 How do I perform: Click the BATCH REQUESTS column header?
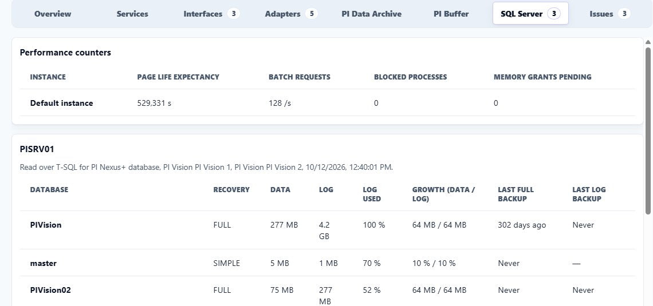[x=300, y=77]
